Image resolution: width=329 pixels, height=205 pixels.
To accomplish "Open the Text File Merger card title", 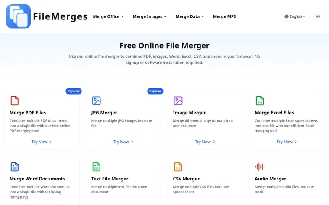I will pyautogui.click(x=110, y=179).
